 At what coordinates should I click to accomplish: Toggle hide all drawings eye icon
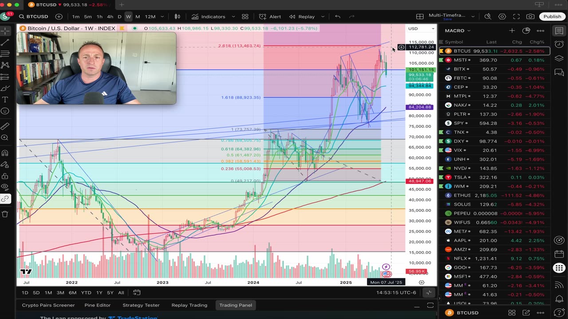[5, 187]
